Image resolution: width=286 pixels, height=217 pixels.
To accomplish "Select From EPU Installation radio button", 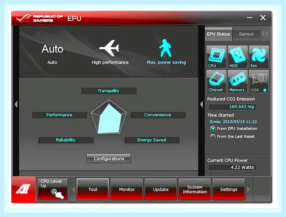I will tap(213, 129).
